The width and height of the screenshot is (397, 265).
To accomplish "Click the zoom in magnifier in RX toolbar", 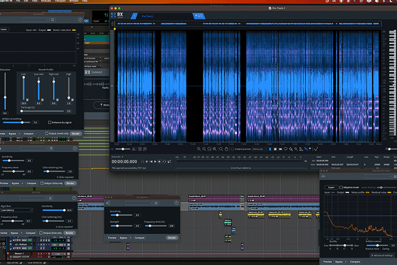I will point(198,149).
